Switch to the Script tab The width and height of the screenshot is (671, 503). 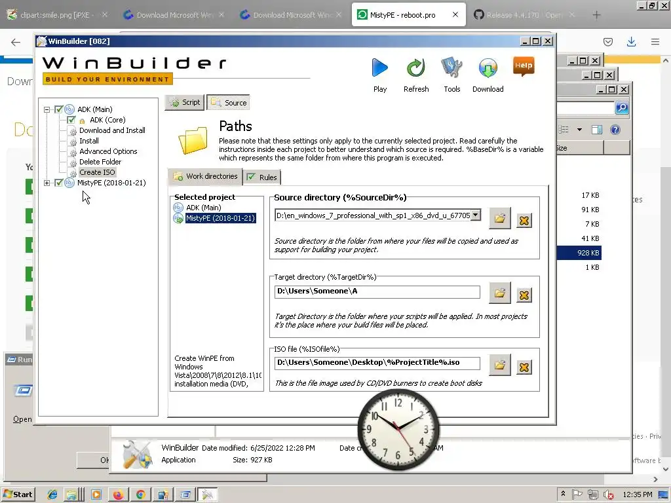(x=184, y=102)
